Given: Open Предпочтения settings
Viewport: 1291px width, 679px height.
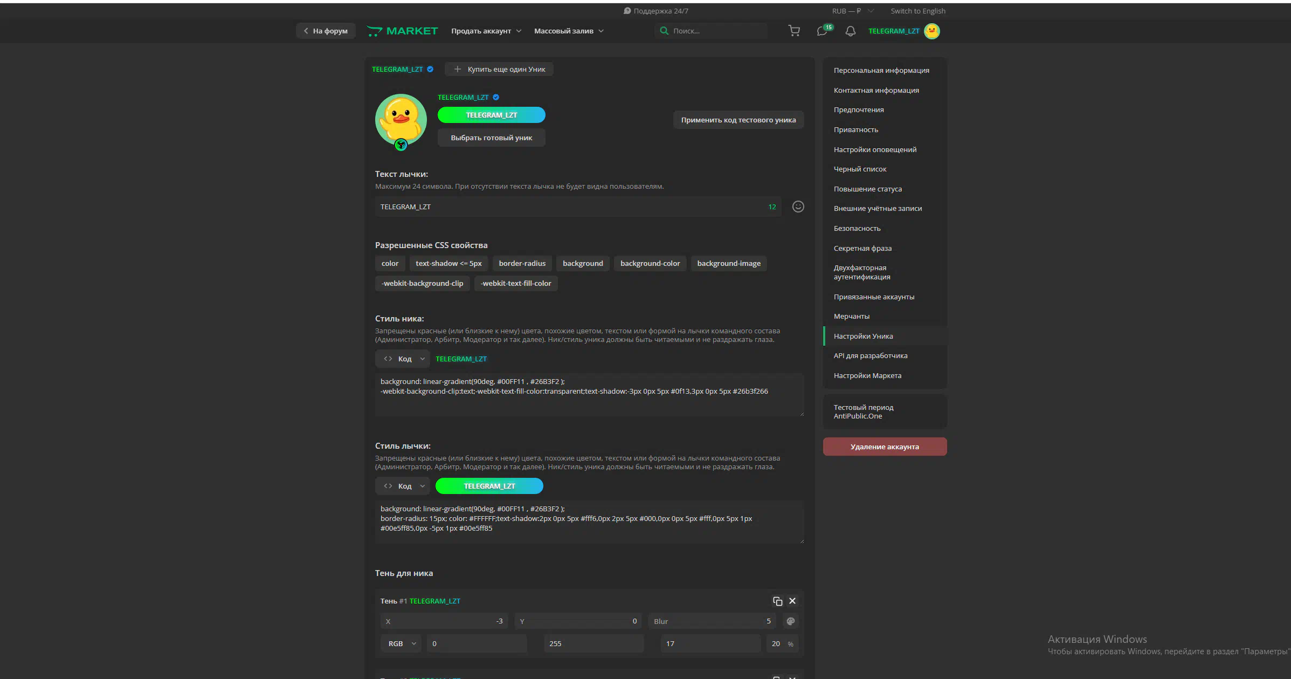Looking at the screenshot, I should coord(885,109).
